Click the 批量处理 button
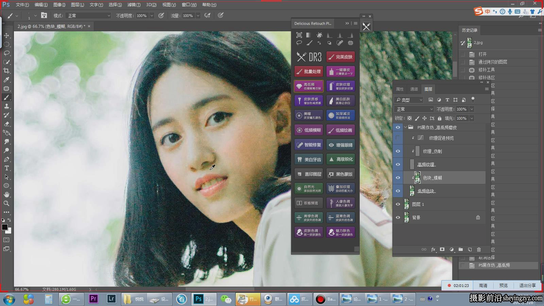The width and height of the screenshot is (544, 306). click(309, 71)
